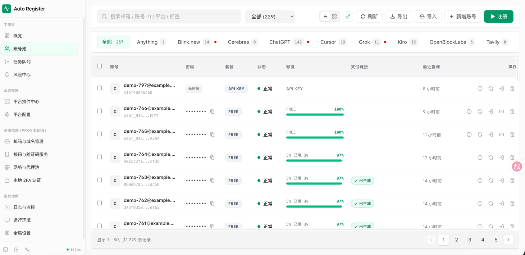The height and width of the screenshot is (255, 525).
Task: Click the Auto Register logo icon
Action: click(7, 9)
